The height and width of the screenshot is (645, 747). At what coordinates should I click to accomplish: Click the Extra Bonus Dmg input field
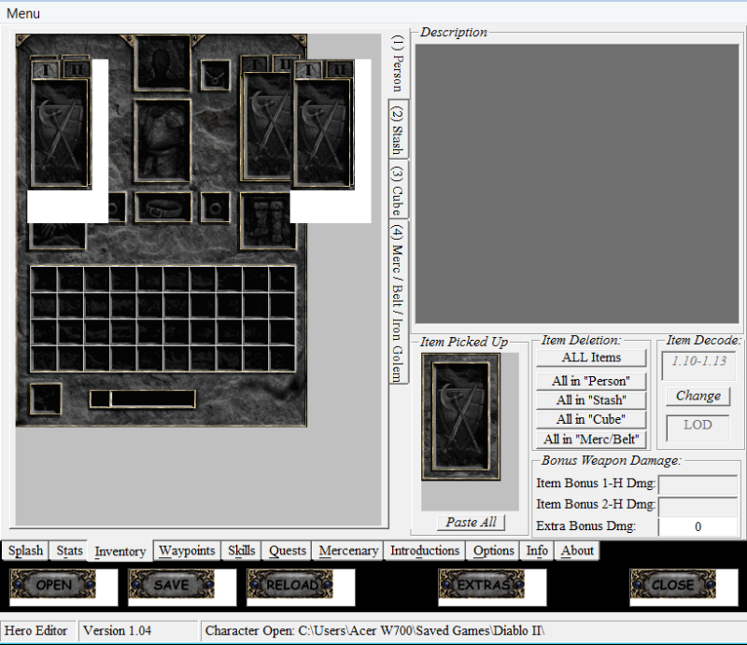tap(698, 526)
